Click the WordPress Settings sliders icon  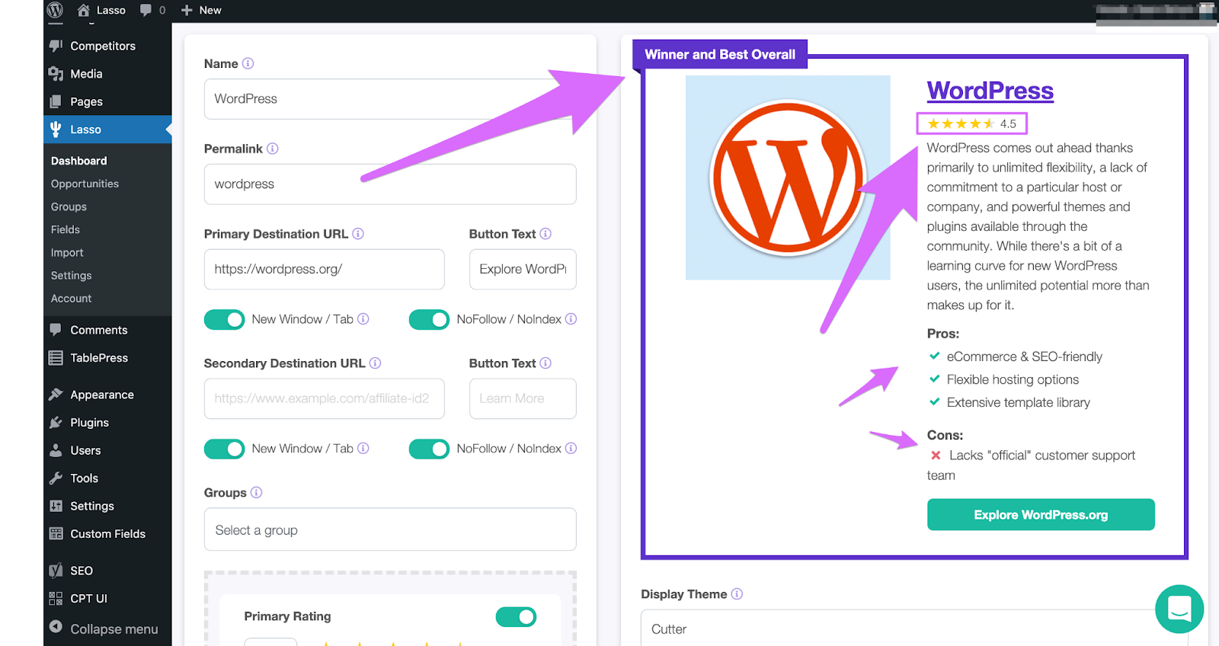click(56, 506)
